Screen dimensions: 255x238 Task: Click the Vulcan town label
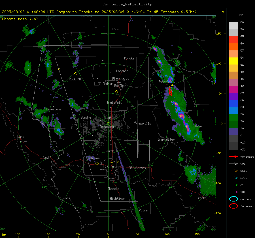point(144,210)
